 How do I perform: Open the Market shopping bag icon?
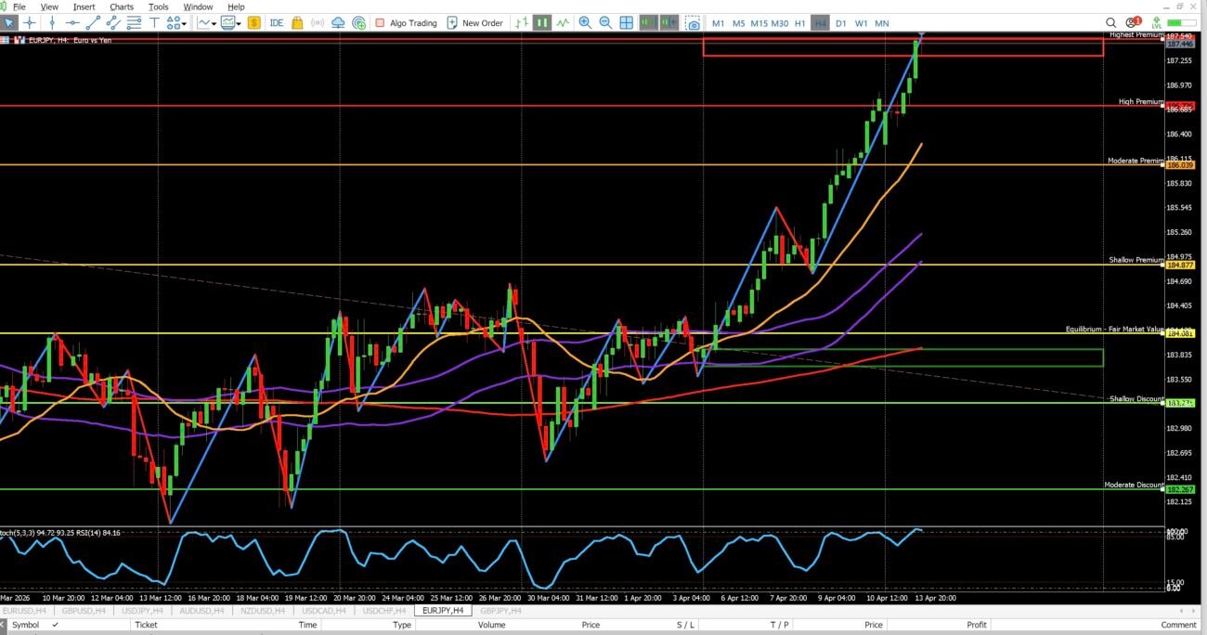(297, 23)
